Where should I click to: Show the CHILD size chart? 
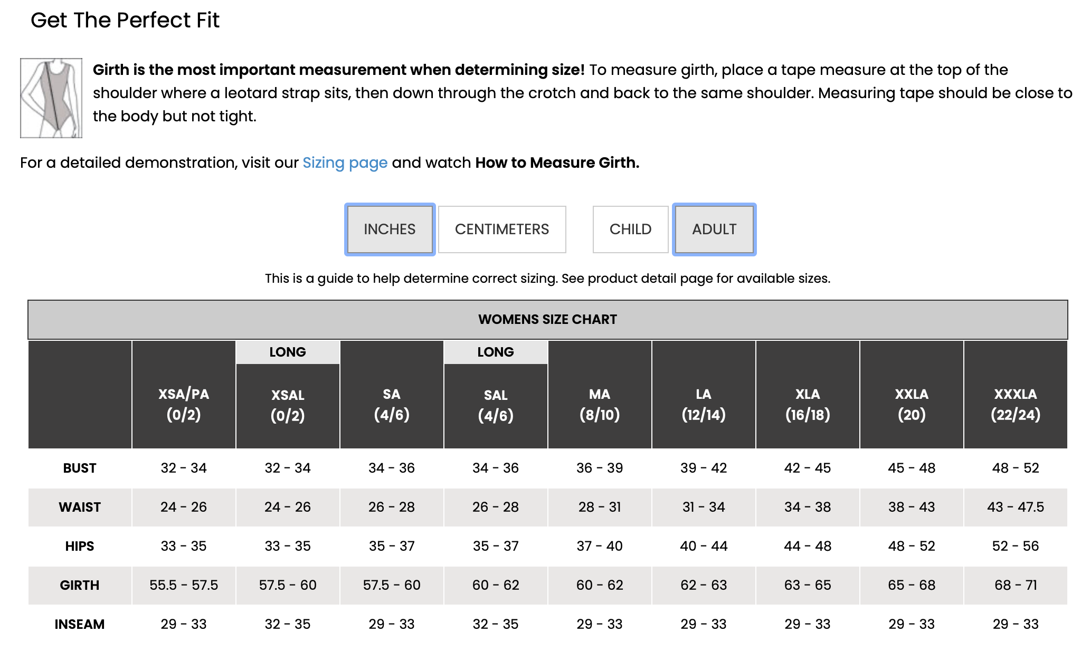(x=630, y=229)
